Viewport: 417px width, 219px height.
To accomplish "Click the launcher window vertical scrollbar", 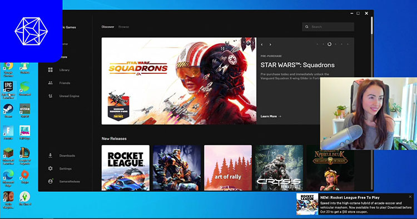I will pyautogui.click(x=371, y=26).
